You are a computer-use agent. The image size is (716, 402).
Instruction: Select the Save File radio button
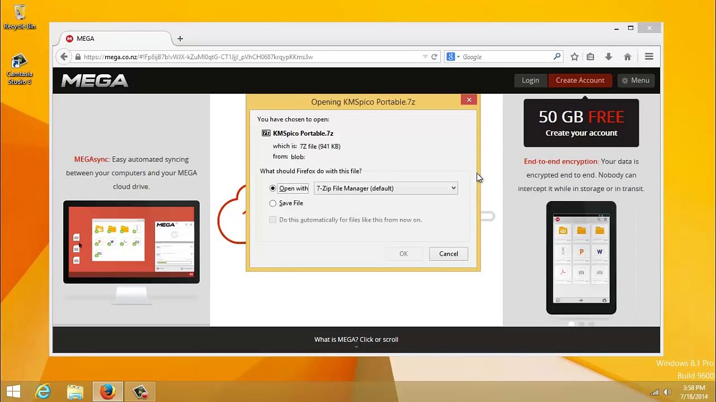click(x=273, y=203)
